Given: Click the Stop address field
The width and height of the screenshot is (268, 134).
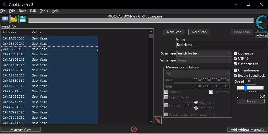Looking at the screenshot, I should point(202,86).
